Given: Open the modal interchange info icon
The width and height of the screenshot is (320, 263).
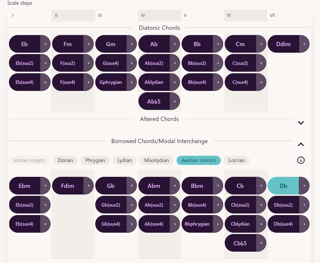Looking at the screenshot, I should coord(301,160).
